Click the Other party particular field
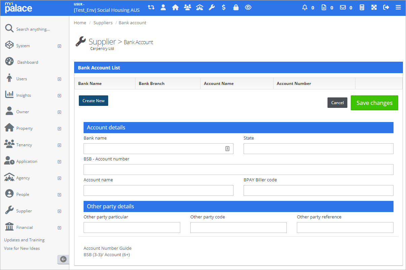Screen dimensions: 406x270 pyautogui.click(x=132, y=228)
